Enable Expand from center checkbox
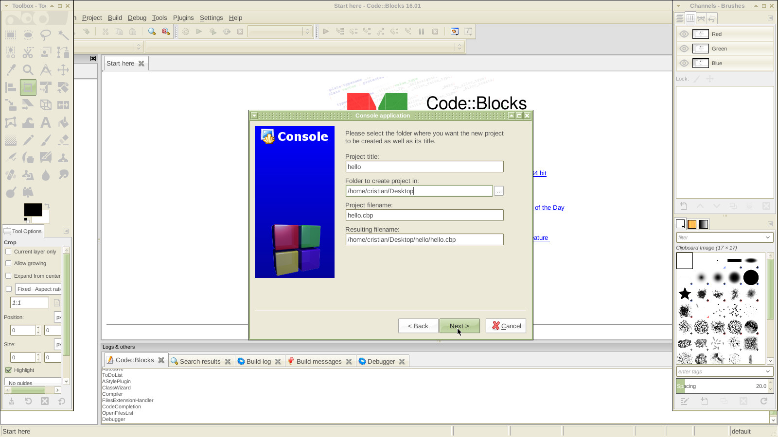This screenshot has height=437, width=778. click(x=8, y=276)
